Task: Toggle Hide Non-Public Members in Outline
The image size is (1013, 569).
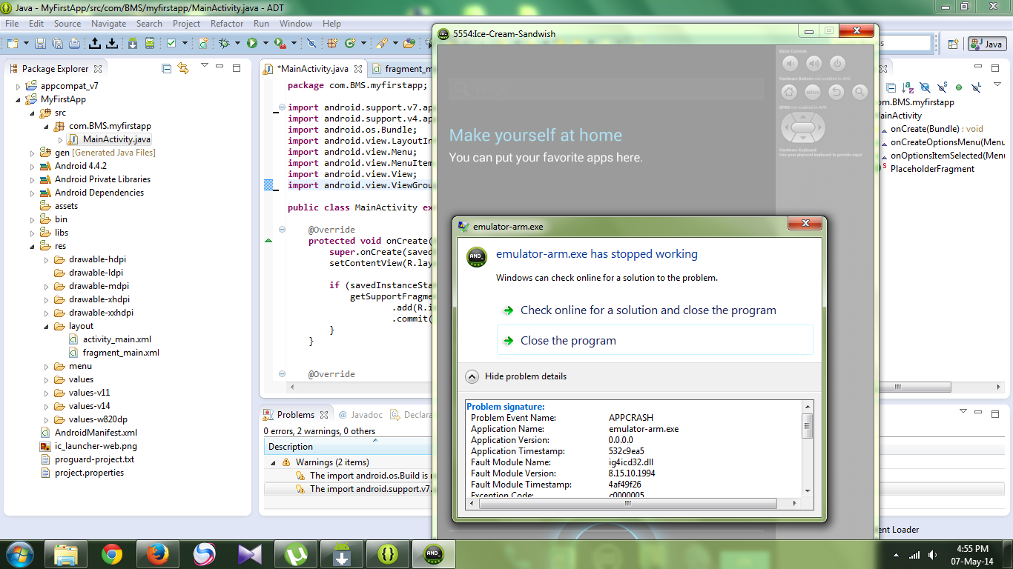Action: click(959, 87)
